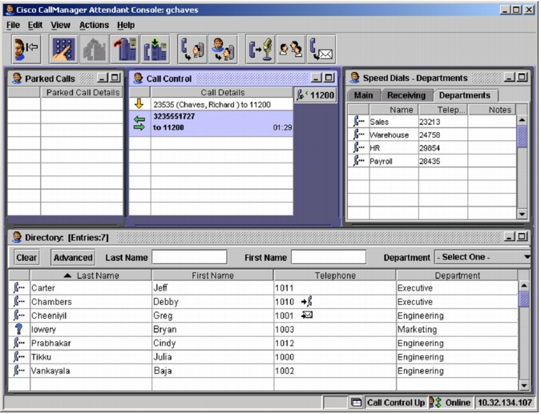Switch to the Main speed dial tab

(363, 95)
